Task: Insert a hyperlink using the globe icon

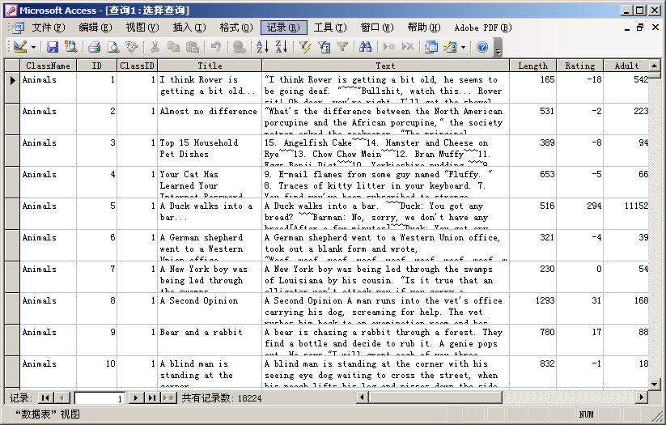Action: 240,47
